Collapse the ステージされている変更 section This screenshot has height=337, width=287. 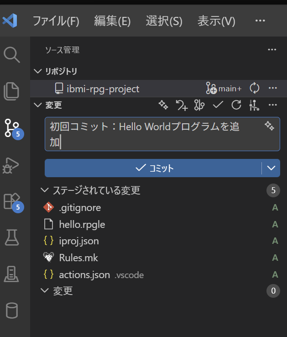coord(44,190)
